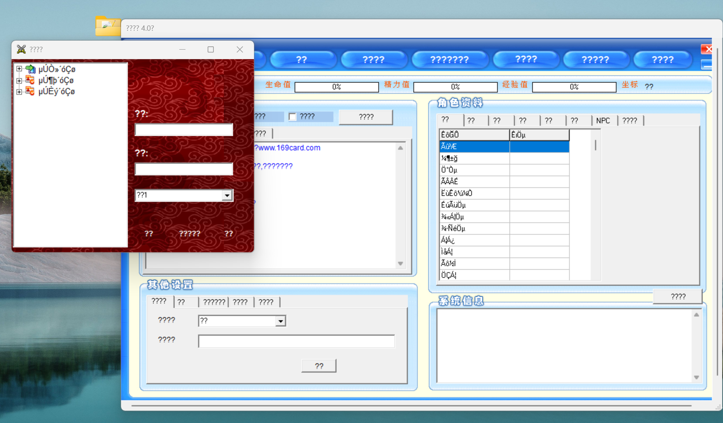Open the yellow folder icon on the desktop

[108, 25]
